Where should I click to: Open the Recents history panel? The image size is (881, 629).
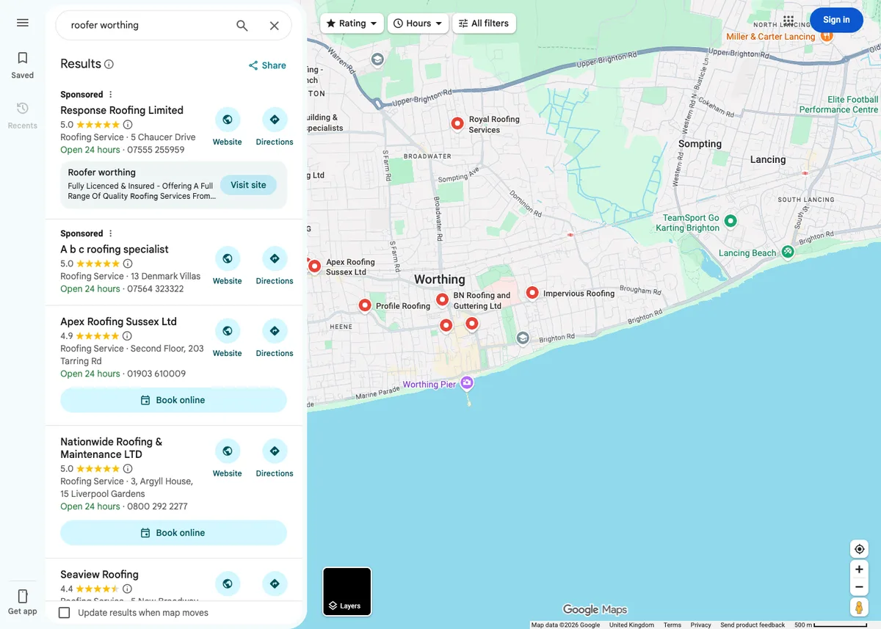tap(23, 116)
